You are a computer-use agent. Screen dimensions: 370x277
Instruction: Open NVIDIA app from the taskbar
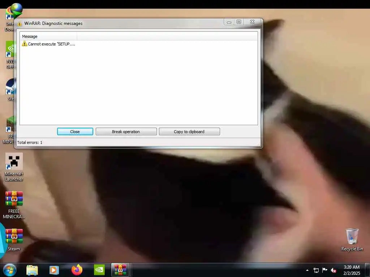(99, 270)
